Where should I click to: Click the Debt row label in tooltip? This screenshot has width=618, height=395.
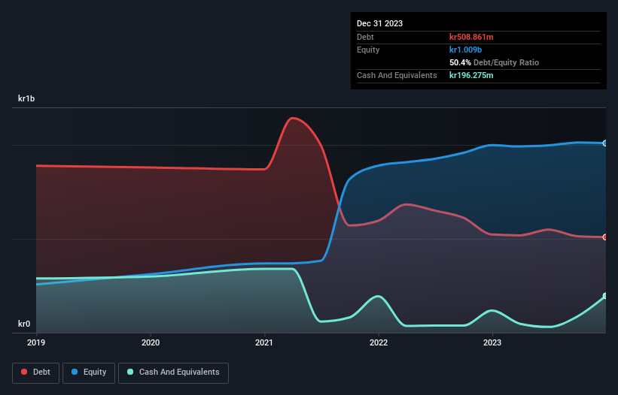point(365,37)
